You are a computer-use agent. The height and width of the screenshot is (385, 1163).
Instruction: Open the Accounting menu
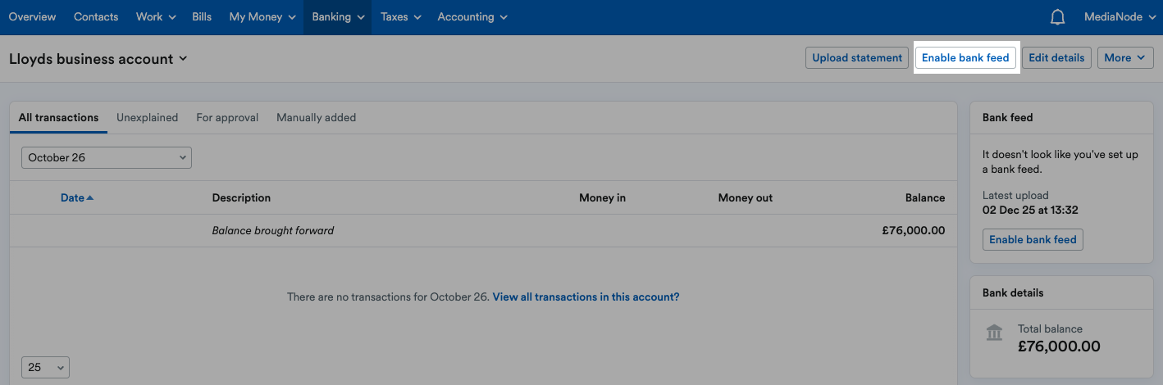pyautogui.click(x=472, y=17)
